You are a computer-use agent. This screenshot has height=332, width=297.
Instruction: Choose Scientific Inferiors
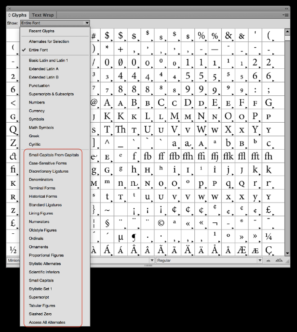click(x=55, y=272)
